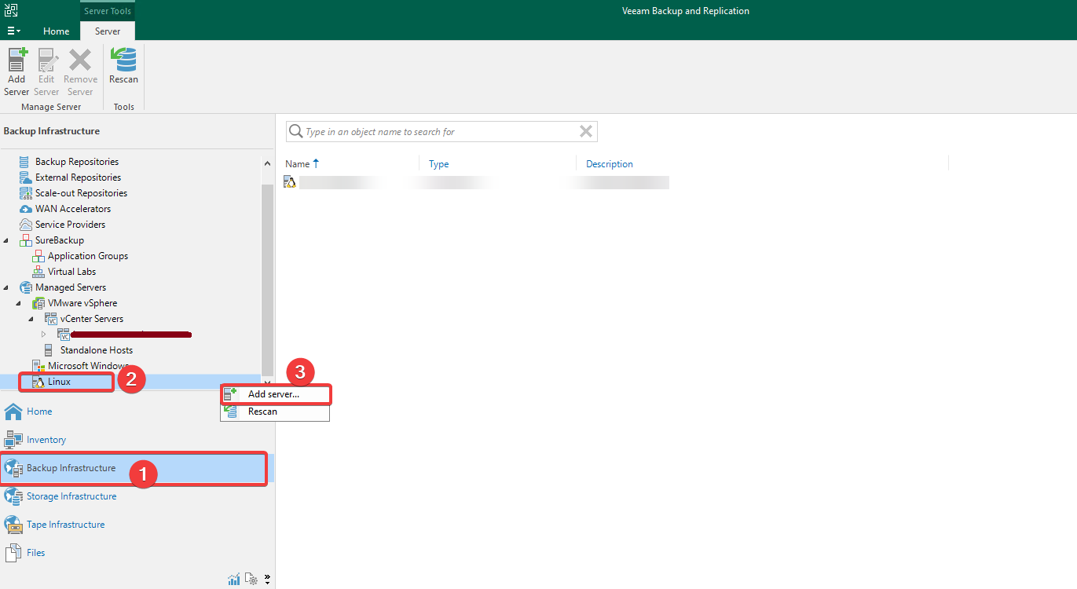Click the External Repositories cloud-database icon
1077x589 pixels.
tap(25, 177)
